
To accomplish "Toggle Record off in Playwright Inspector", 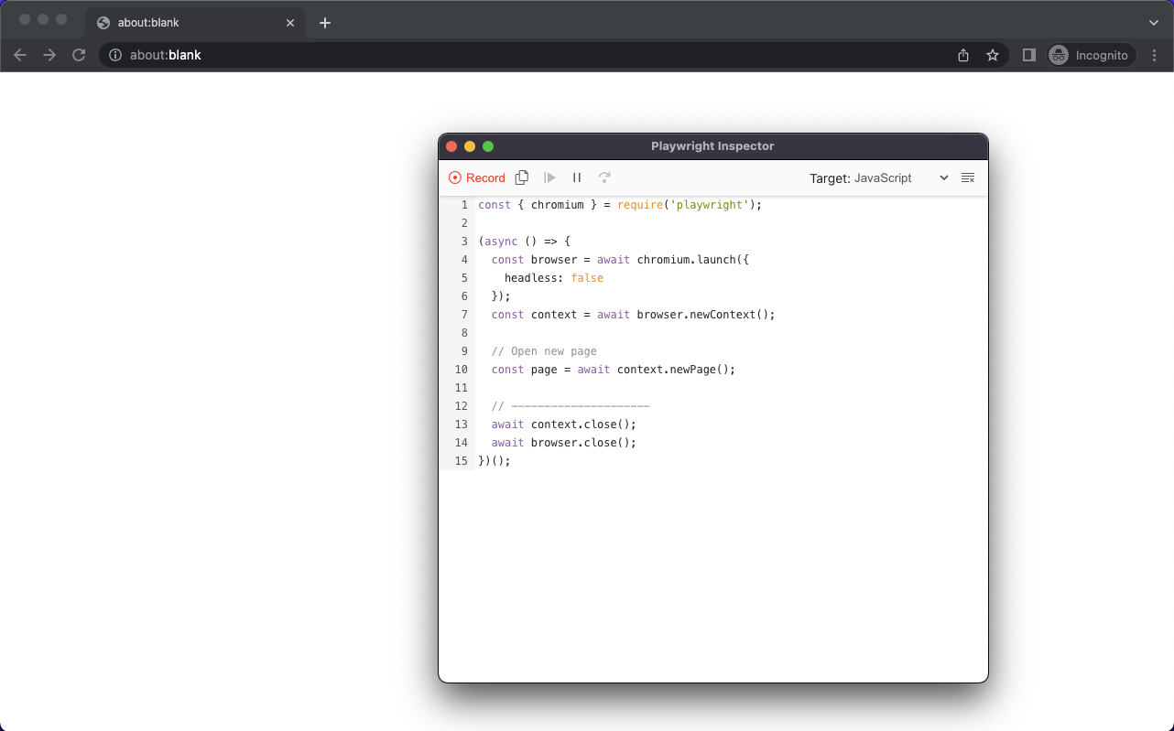I will (x=455, y=177).
